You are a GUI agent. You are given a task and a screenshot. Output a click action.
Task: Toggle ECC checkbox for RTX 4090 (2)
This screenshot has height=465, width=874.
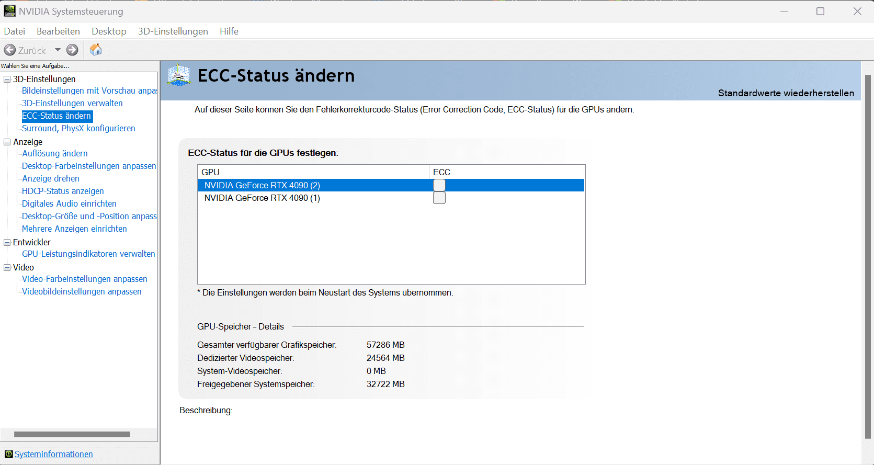click(x=439, y=185)
